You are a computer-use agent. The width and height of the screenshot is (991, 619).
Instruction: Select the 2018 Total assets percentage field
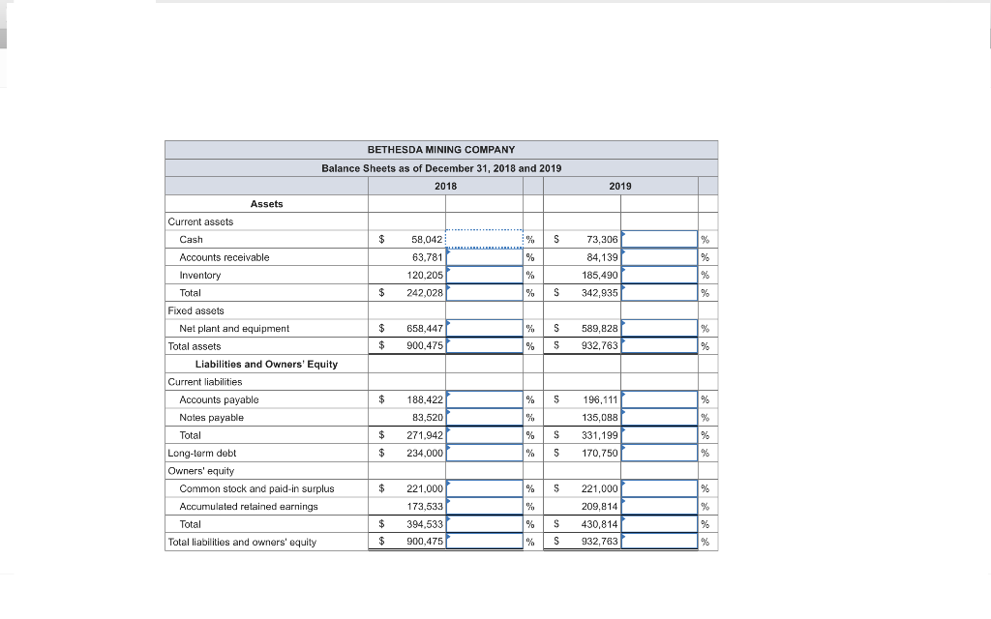[x=485, y=346]
